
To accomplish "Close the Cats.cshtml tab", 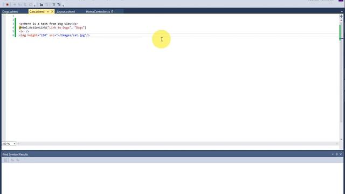I will click(x=52, y=12).
